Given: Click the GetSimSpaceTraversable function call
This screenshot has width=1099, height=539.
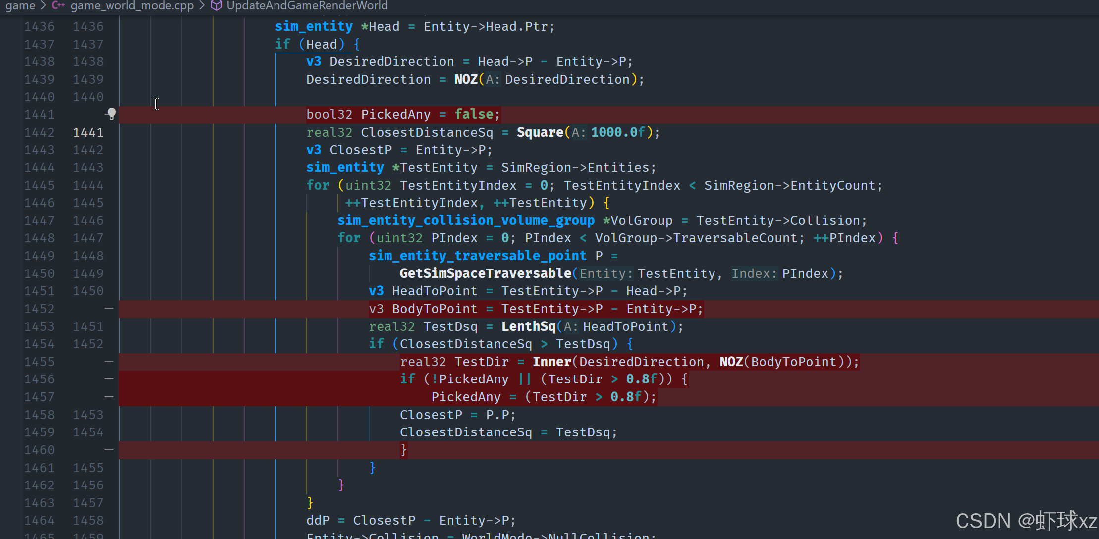Looking at the screenshot, I should [x=485, y=273].
